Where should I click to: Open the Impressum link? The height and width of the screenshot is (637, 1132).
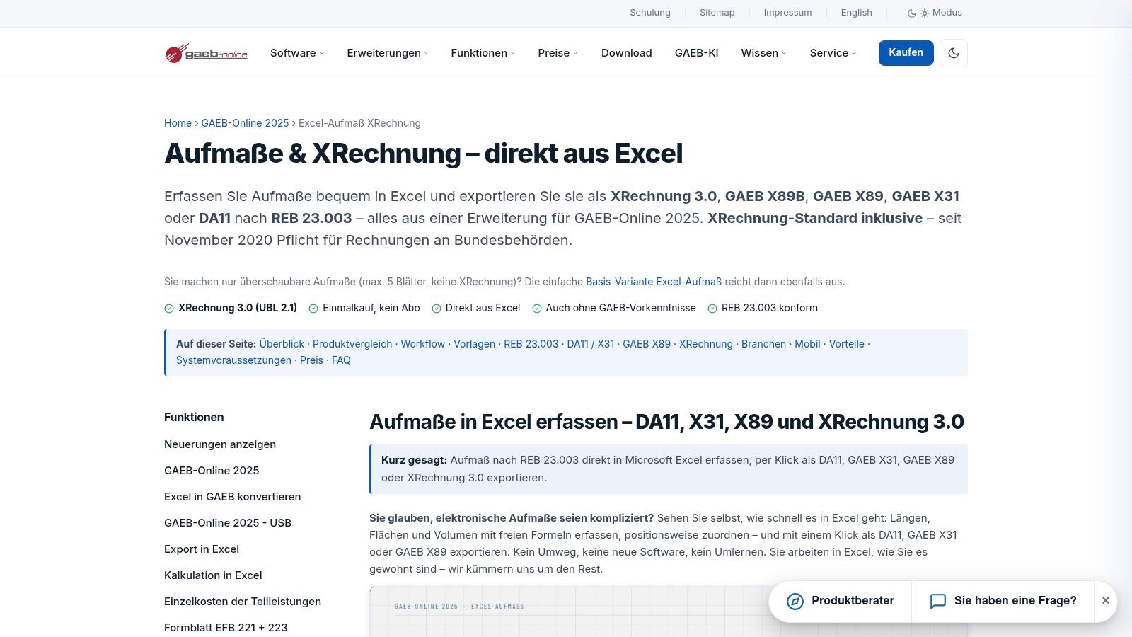(788, 13)
